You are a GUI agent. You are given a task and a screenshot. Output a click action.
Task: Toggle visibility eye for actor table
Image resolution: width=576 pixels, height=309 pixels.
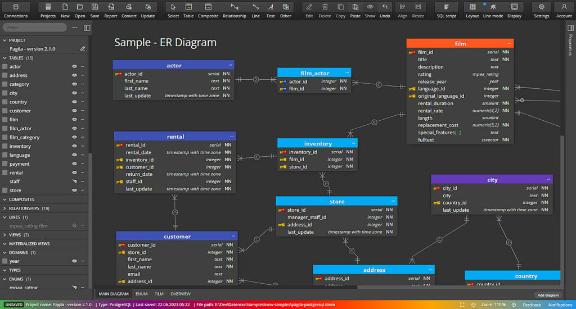pyautogui.click(x=75, y=66)
